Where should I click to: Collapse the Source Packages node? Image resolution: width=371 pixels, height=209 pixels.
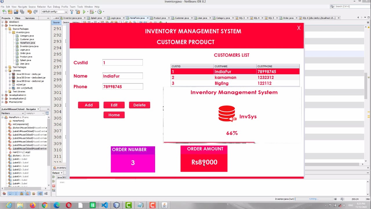(x=6, y=29)
